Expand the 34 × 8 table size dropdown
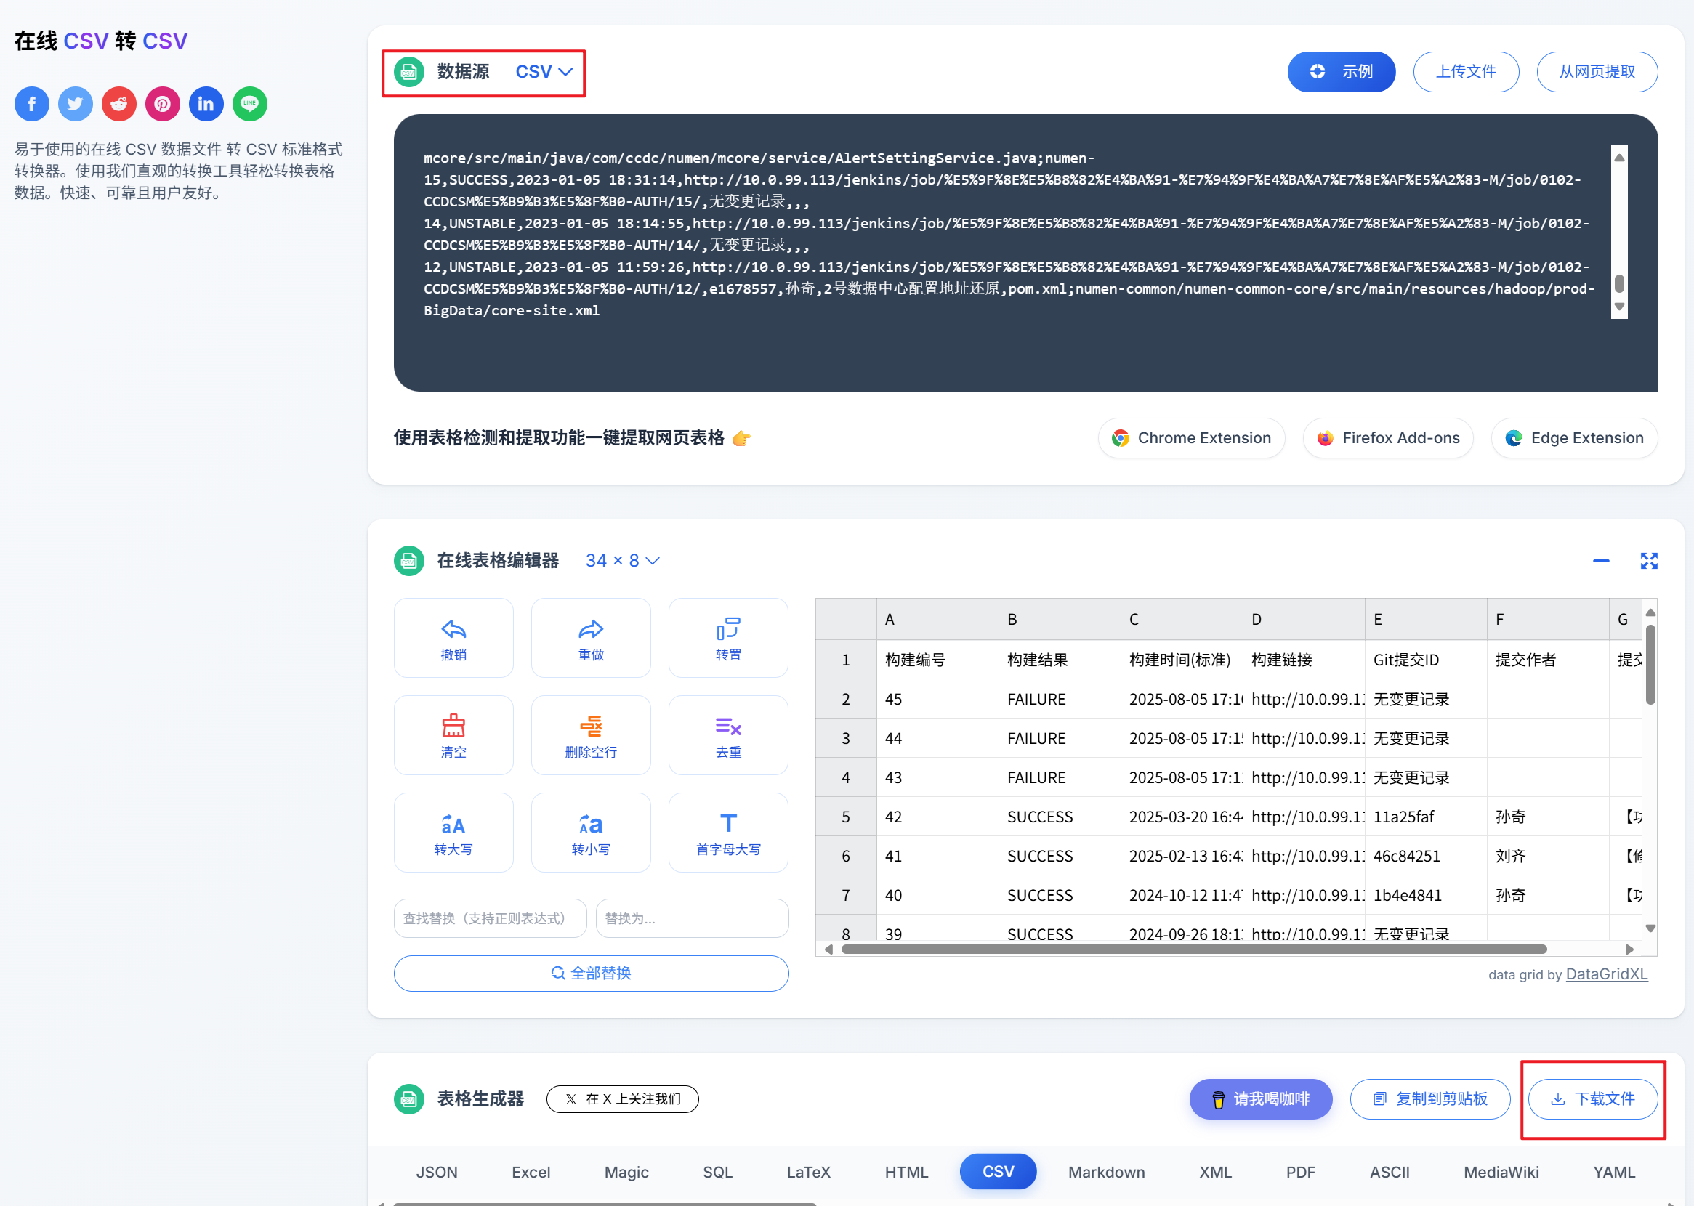This screenshot has height=1206, width=1694. point(621,561)
